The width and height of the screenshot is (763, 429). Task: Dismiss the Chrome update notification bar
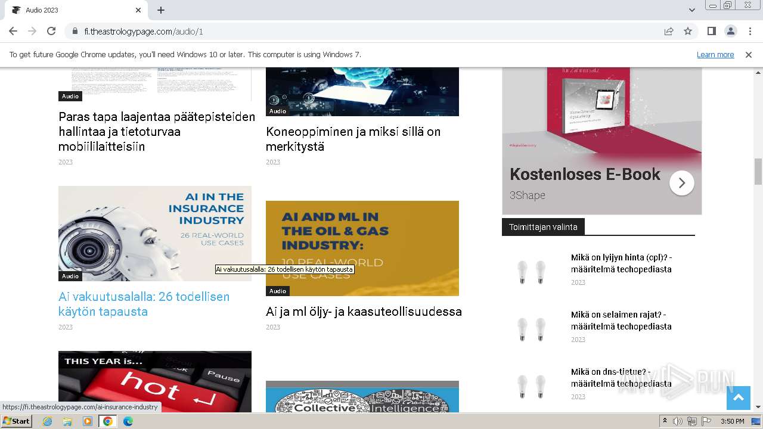tap(749, 54)
